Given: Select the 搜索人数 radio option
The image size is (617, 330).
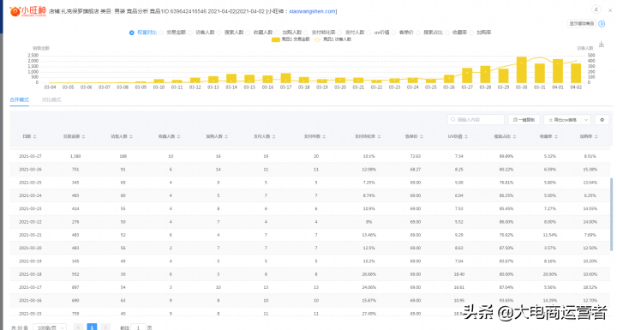Looking at the screenshot, I should pyautogui.click(x=219, y=33).
